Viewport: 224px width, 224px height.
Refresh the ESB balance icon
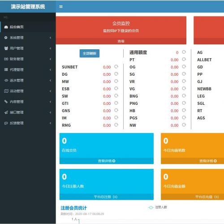[116, 88]
